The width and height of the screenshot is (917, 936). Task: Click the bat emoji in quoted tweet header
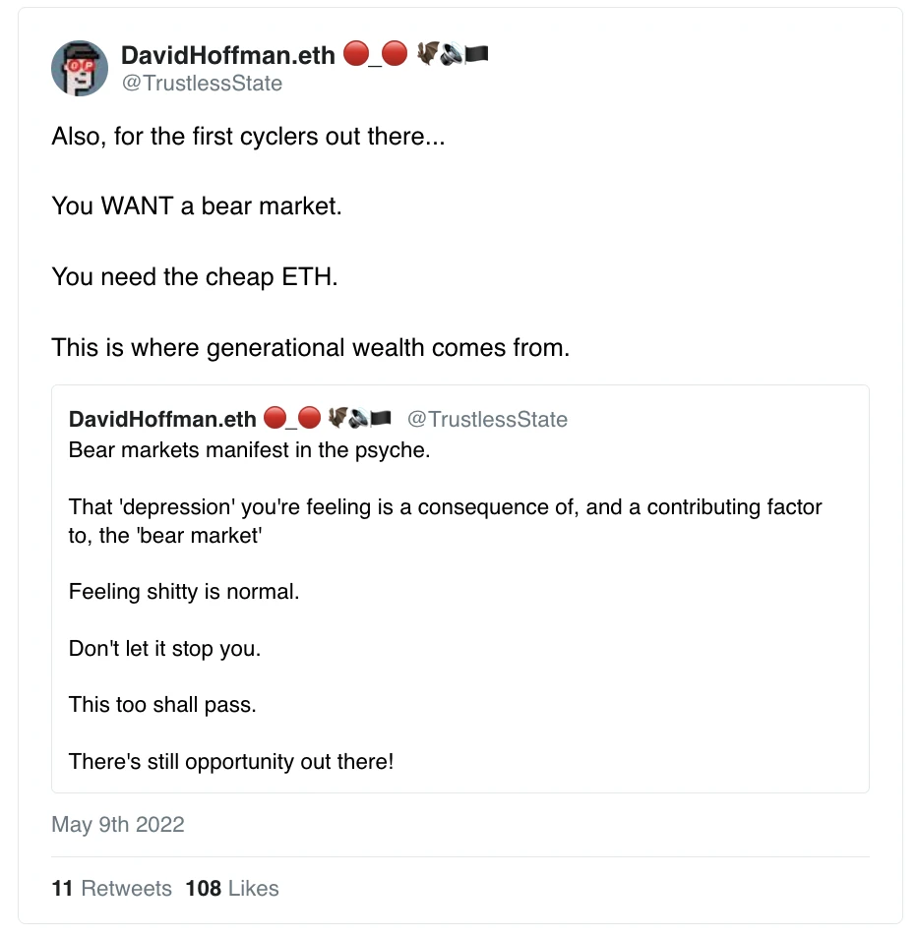tap(338, 417)
